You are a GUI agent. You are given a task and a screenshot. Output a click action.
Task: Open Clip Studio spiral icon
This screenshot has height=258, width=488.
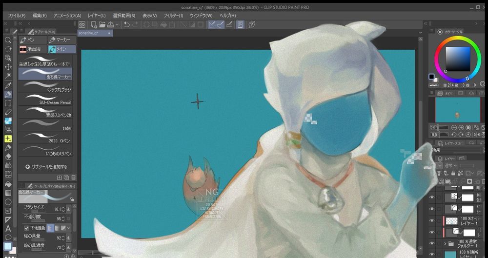82,24
